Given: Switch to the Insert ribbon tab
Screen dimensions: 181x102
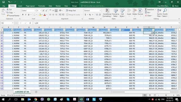Looking at the screenshot, I should [20, 6].
